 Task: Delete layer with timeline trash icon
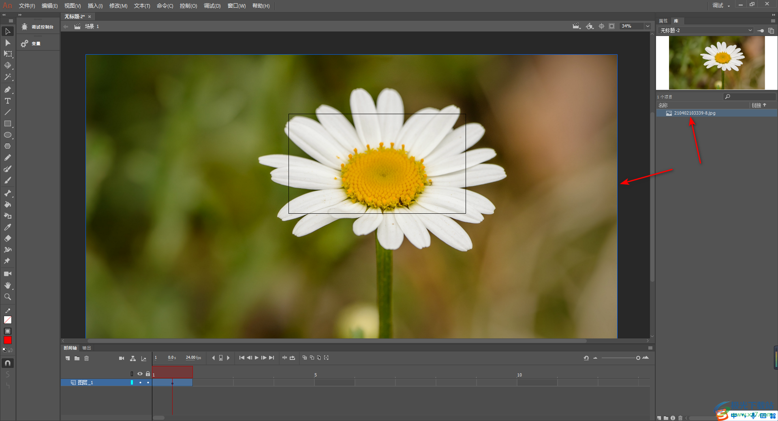click(86, 358)
